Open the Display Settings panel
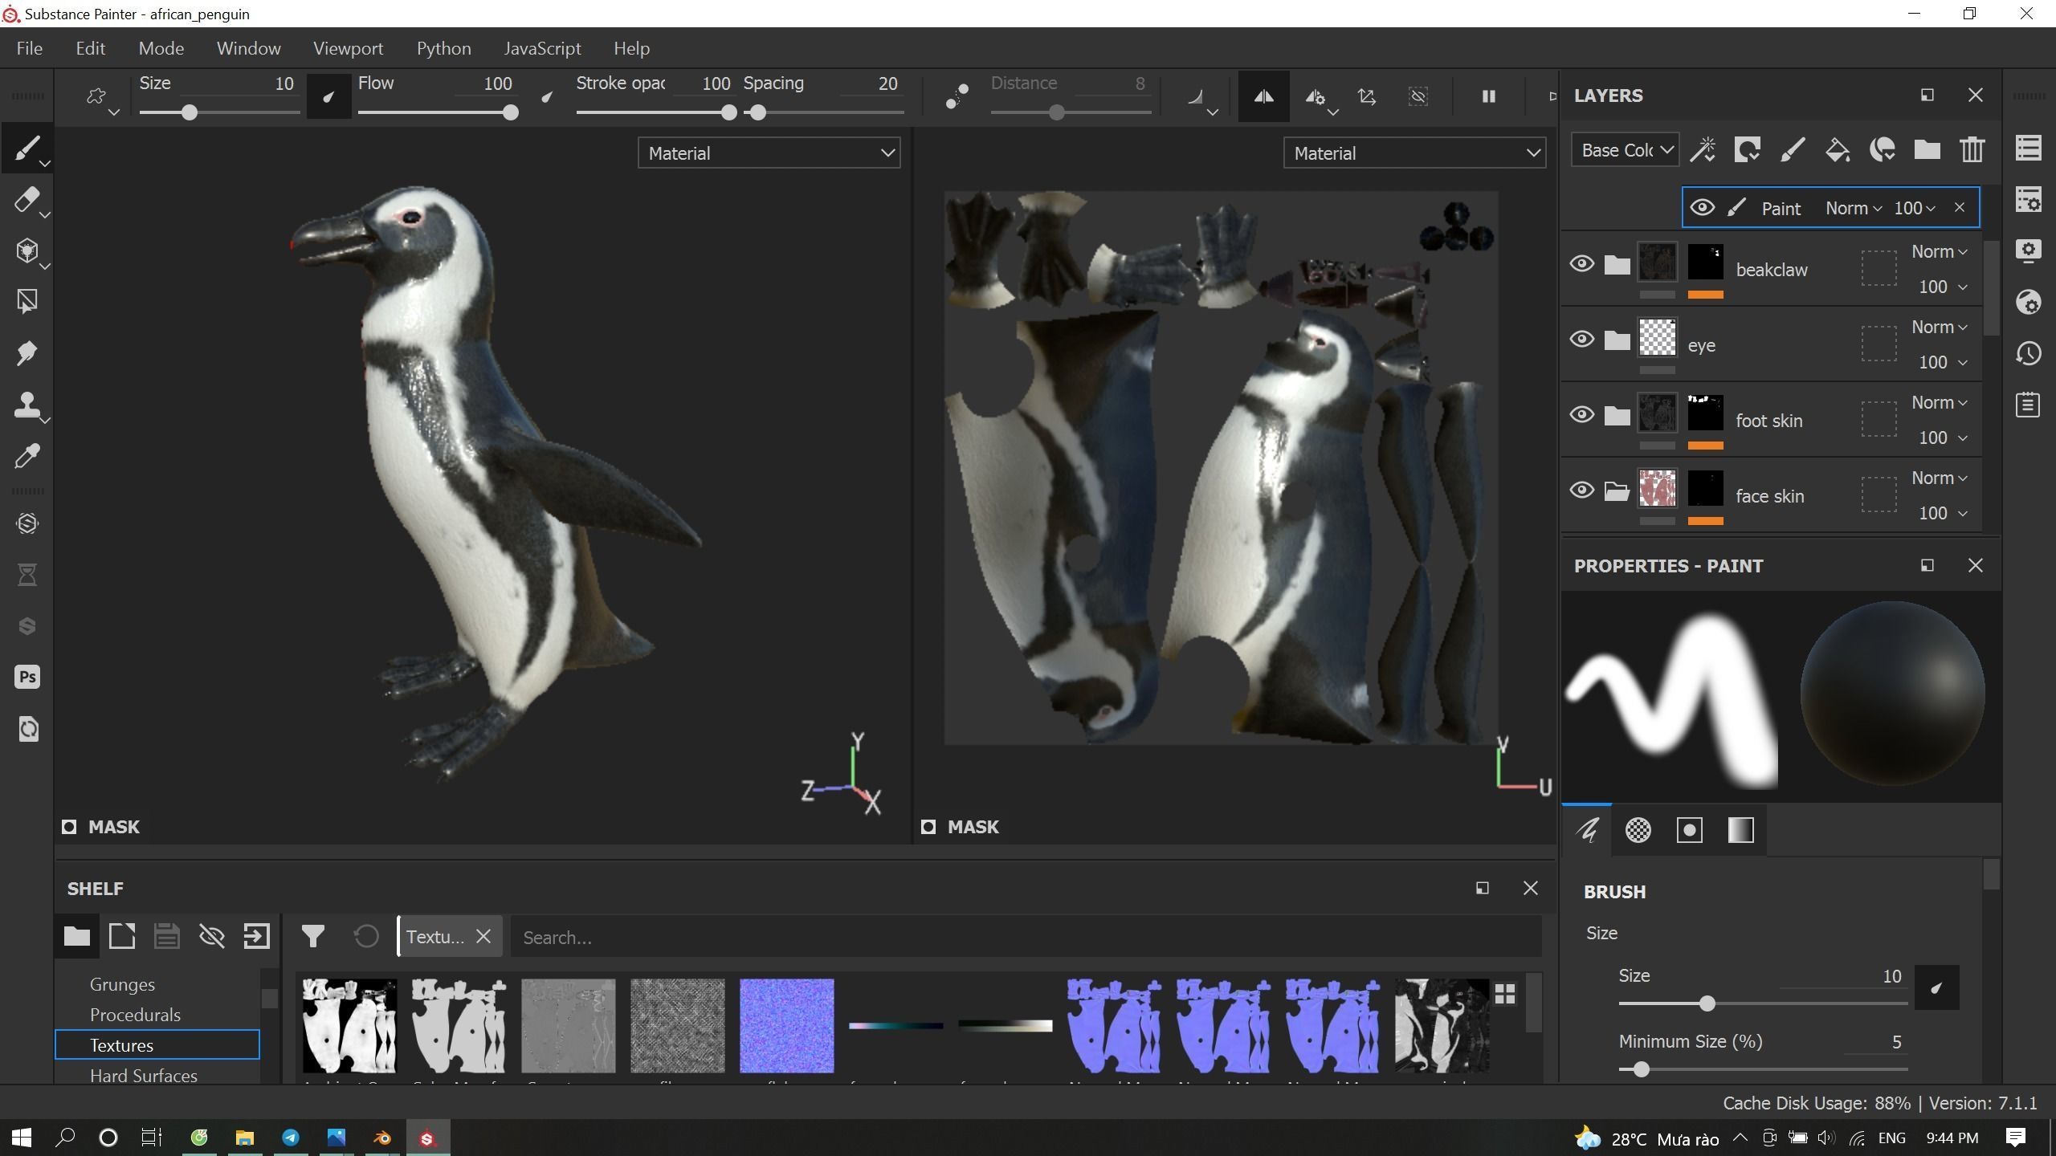 pyautogui.click(x=2029, y=250)
